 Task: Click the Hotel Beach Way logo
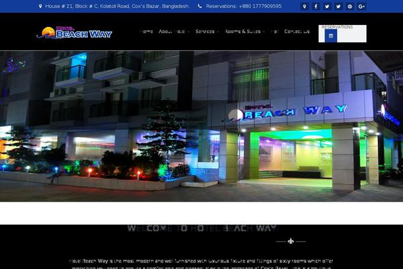click(75, 33)
